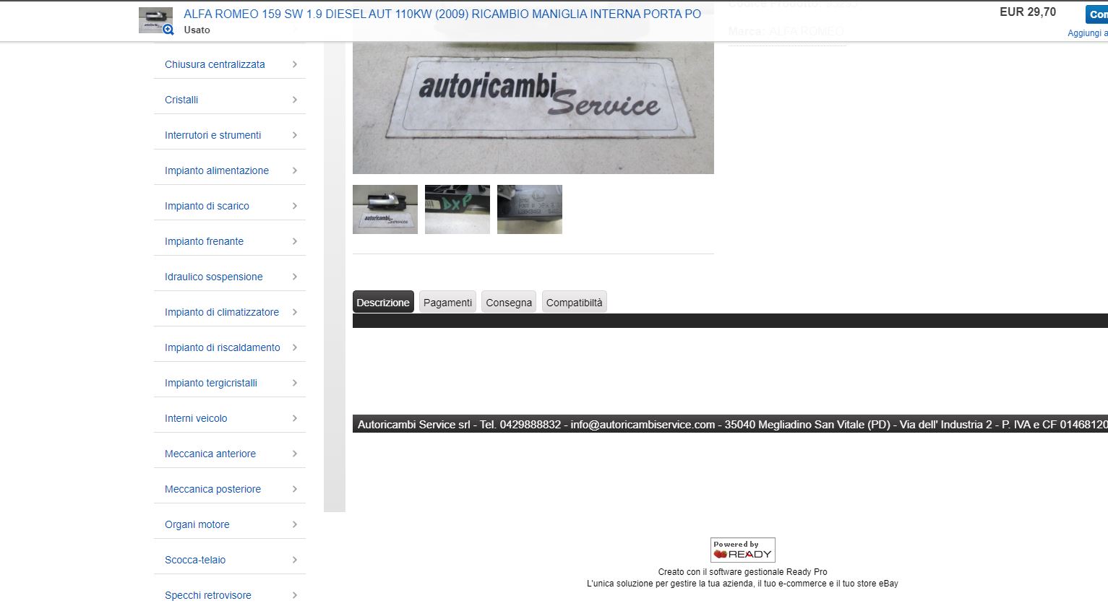Viewport: 1108px width, 606px height.
Task: Switch to the Descrizione tab
Action: click(383, 302)
